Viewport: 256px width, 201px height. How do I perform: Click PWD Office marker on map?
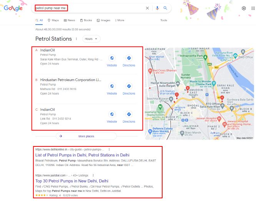pos(243,52)
